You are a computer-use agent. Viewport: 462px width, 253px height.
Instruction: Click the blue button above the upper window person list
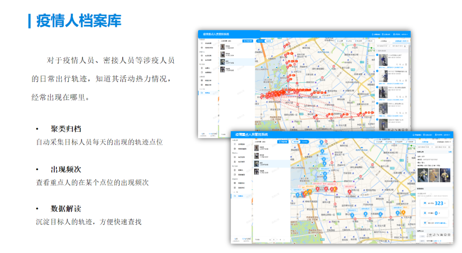coord(248,41)
